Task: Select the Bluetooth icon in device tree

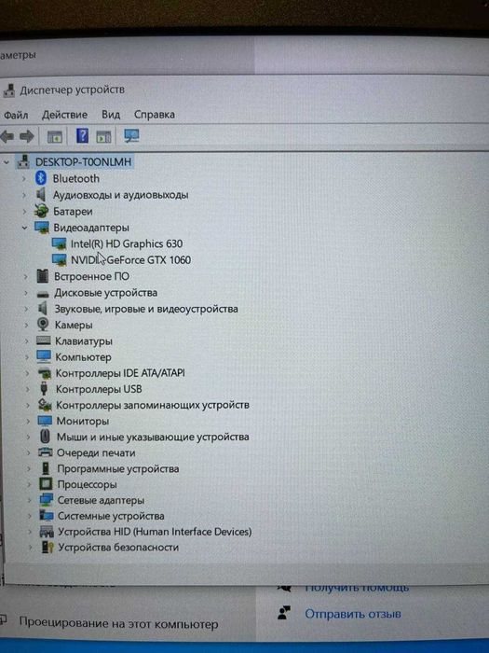Action: [41, 179]
